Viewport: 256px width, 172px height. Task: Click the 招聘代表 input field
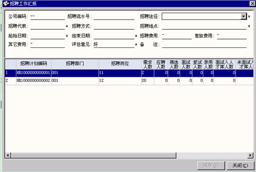[x=47, y=26]
